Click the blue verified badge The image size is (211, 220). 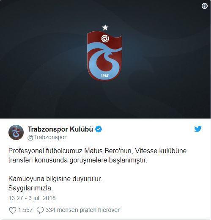click(x=99, y=129)
